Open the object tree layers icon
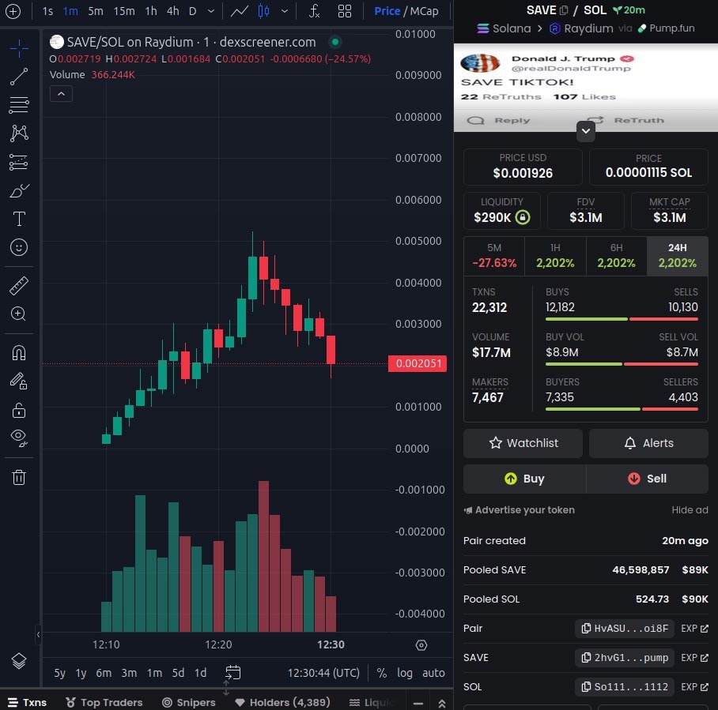The width and height of the screenshot is (718, 710). click(19, 660)
